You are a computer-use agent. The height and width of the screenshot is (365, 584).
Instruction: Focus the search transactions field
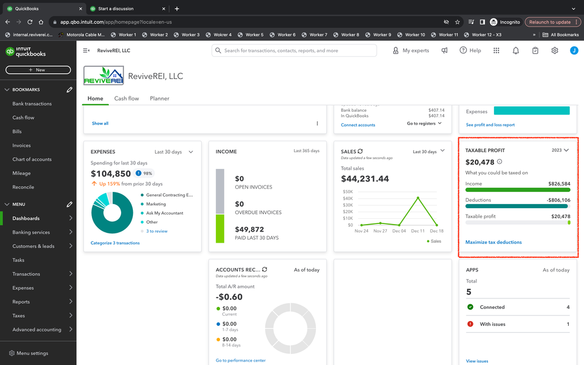[294, 50]
